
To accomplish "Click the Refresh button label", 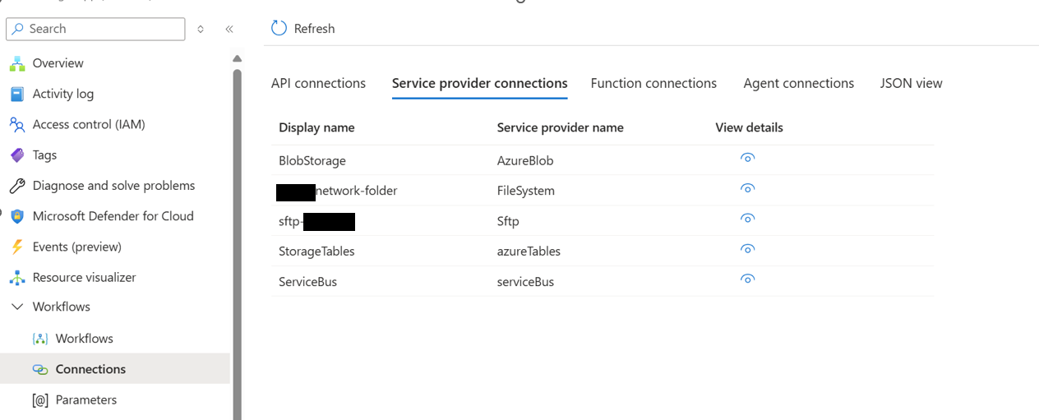I will (x=314, y=29).
